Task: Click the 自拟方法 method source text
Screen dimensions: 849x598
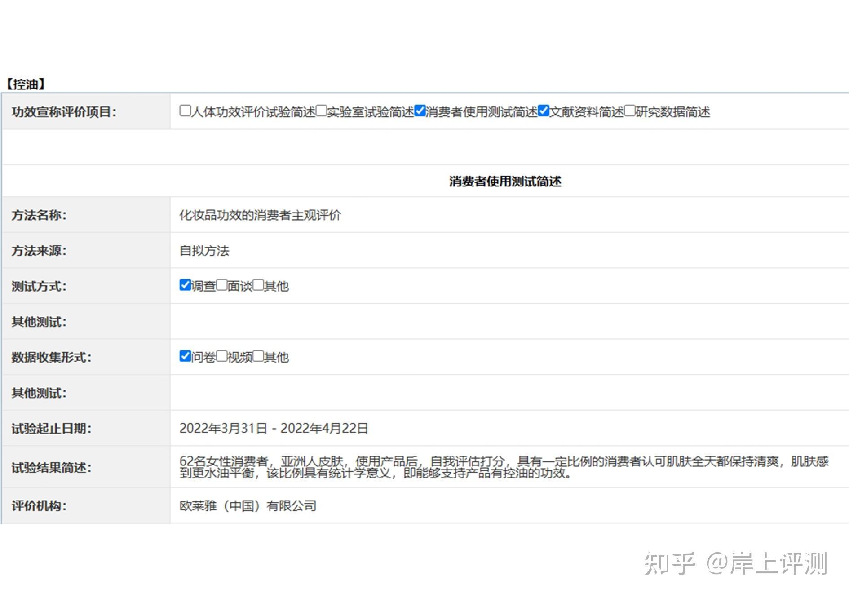Action: pos(204,251)
